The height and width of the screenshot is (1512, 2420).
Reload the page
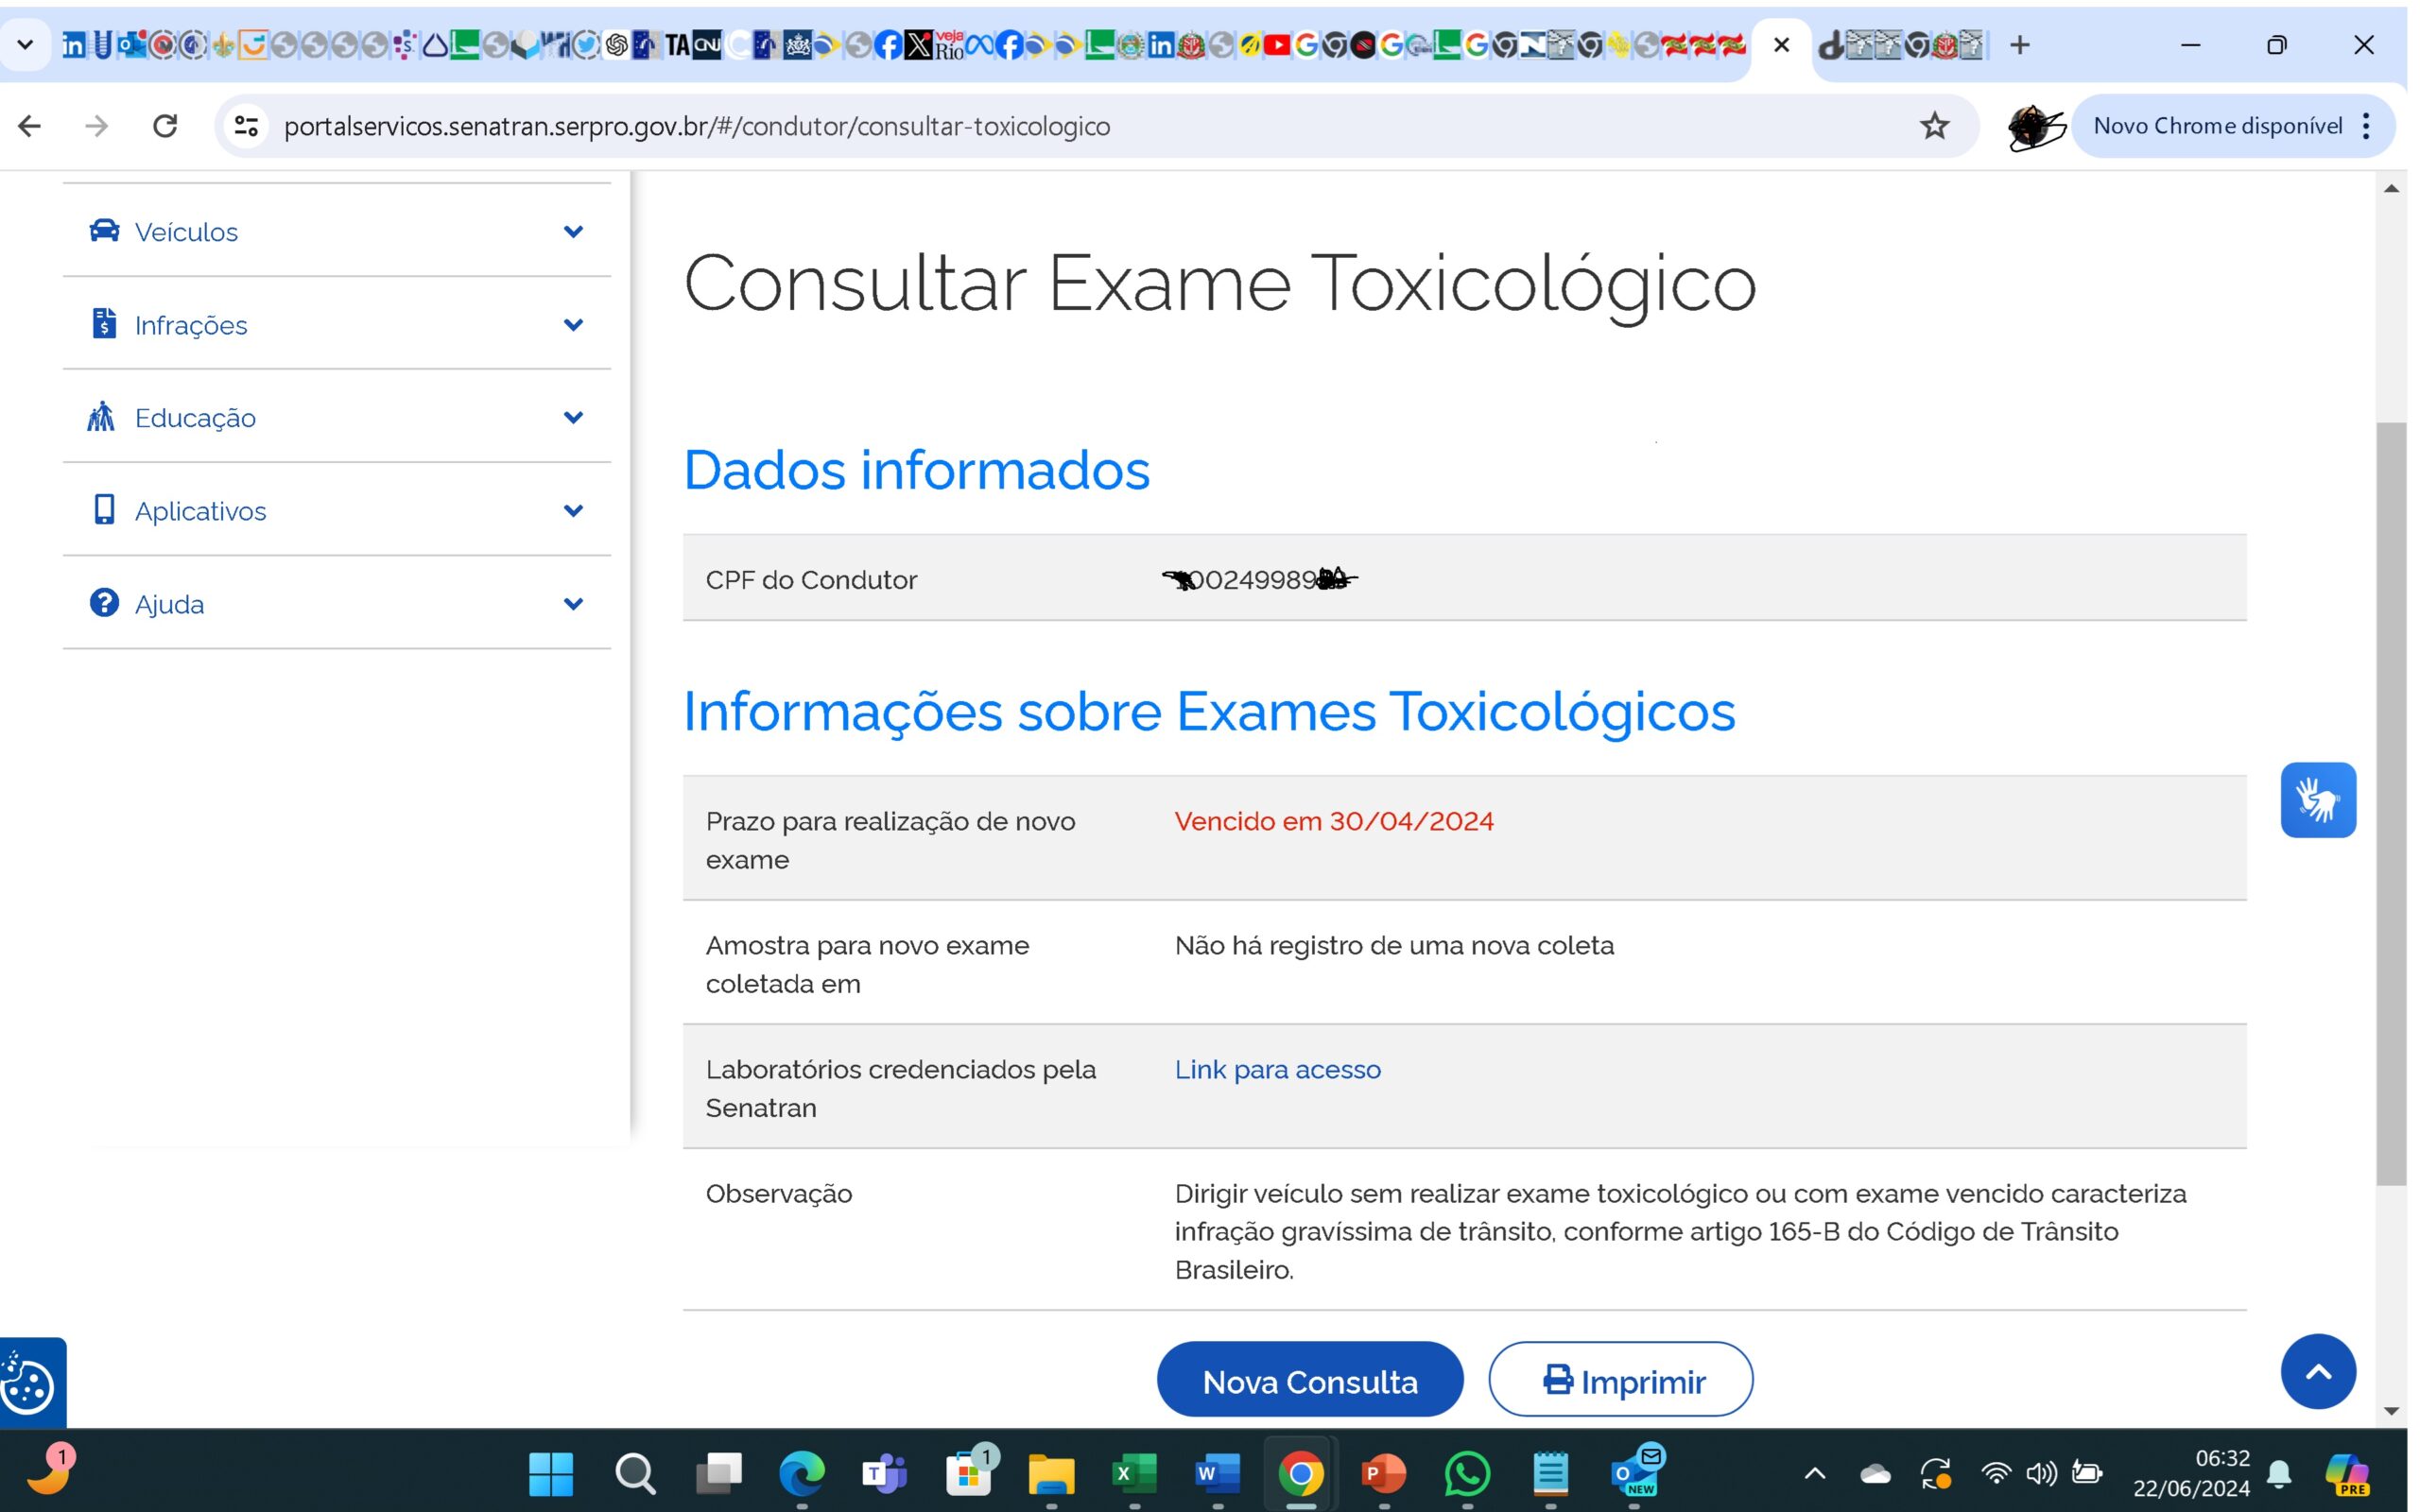[165, 126]
